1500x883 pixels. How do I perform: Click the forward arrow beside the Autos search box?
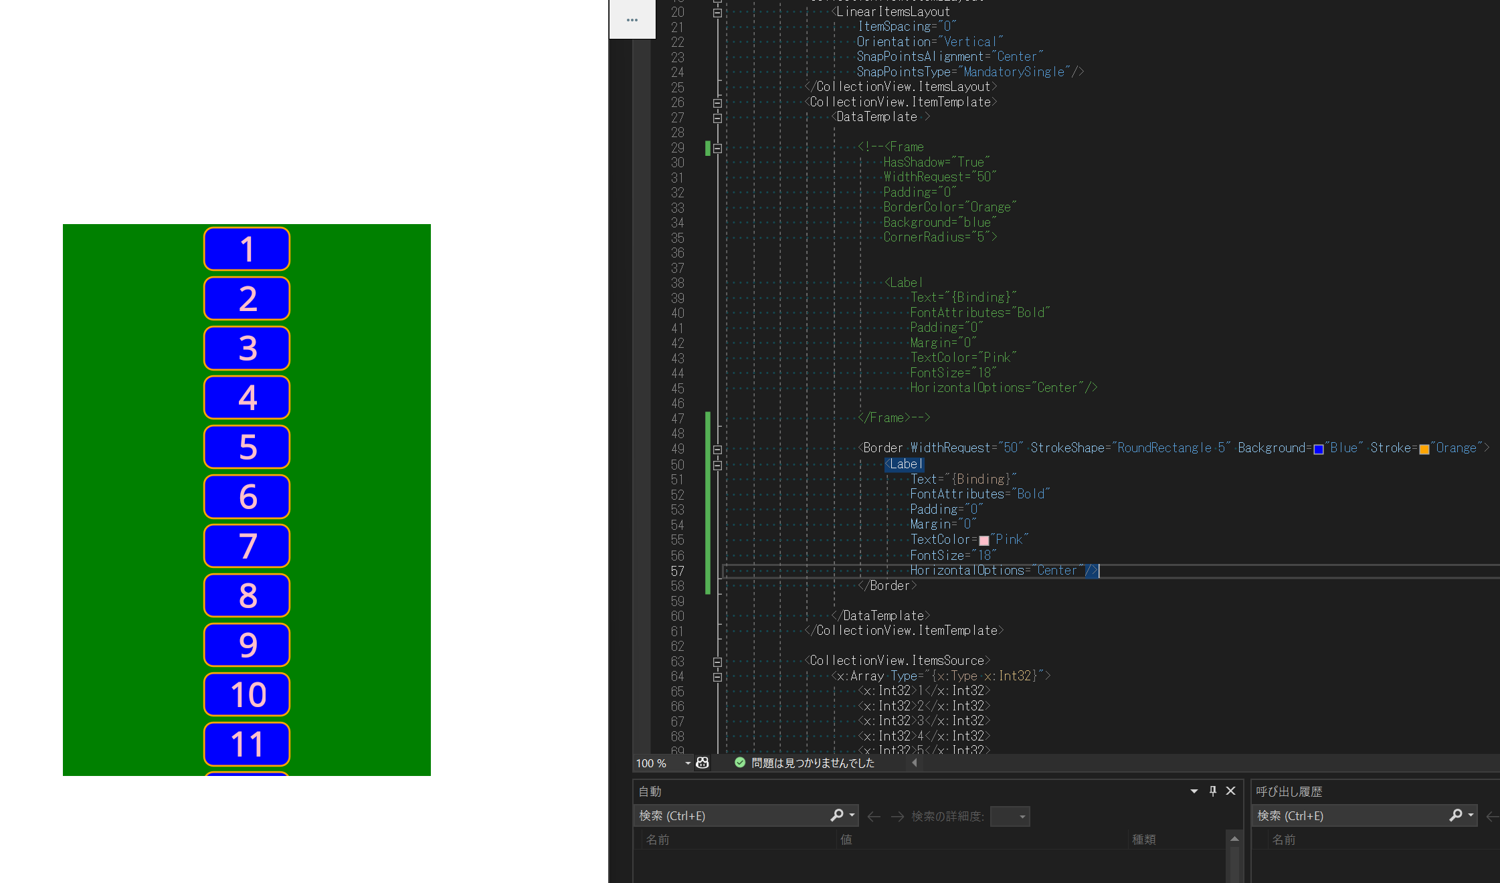click(x=898, y=816)
